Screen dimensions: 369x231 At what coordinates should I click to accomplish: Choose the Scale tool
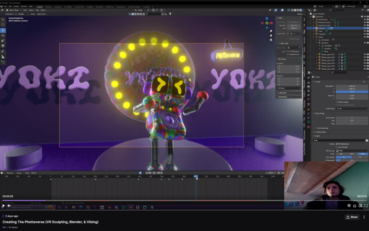[3, 40]
